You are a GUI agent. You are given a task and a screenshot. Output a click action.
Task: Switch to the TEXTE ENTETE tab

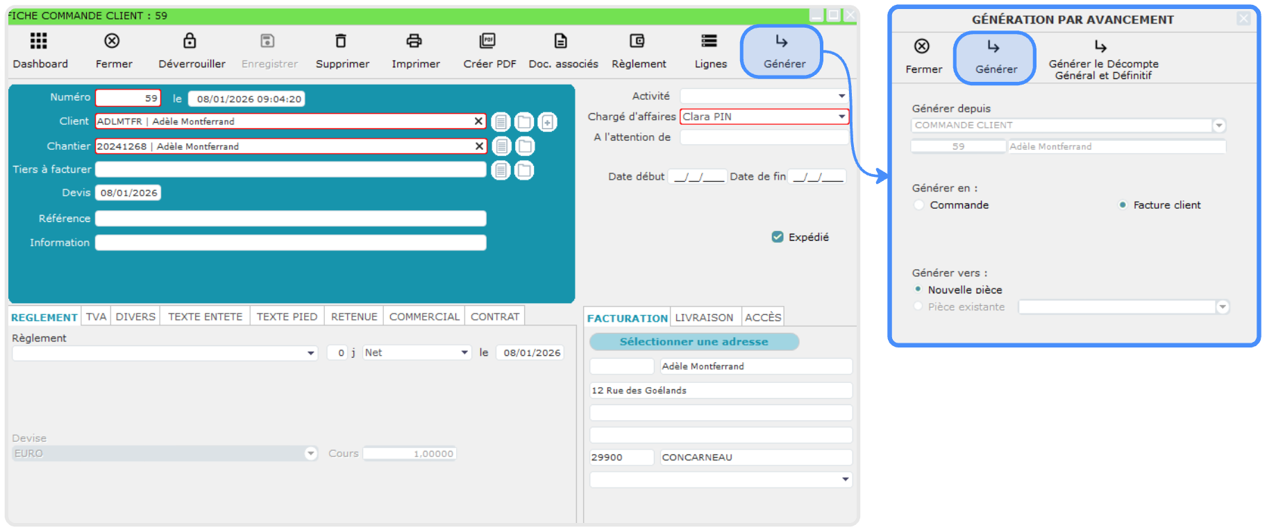pos(205,317)
